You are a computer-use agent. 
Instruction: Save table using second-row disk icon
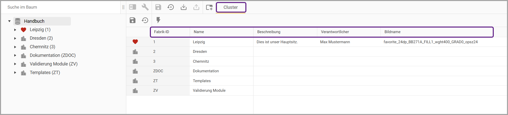tap(133, 20)
